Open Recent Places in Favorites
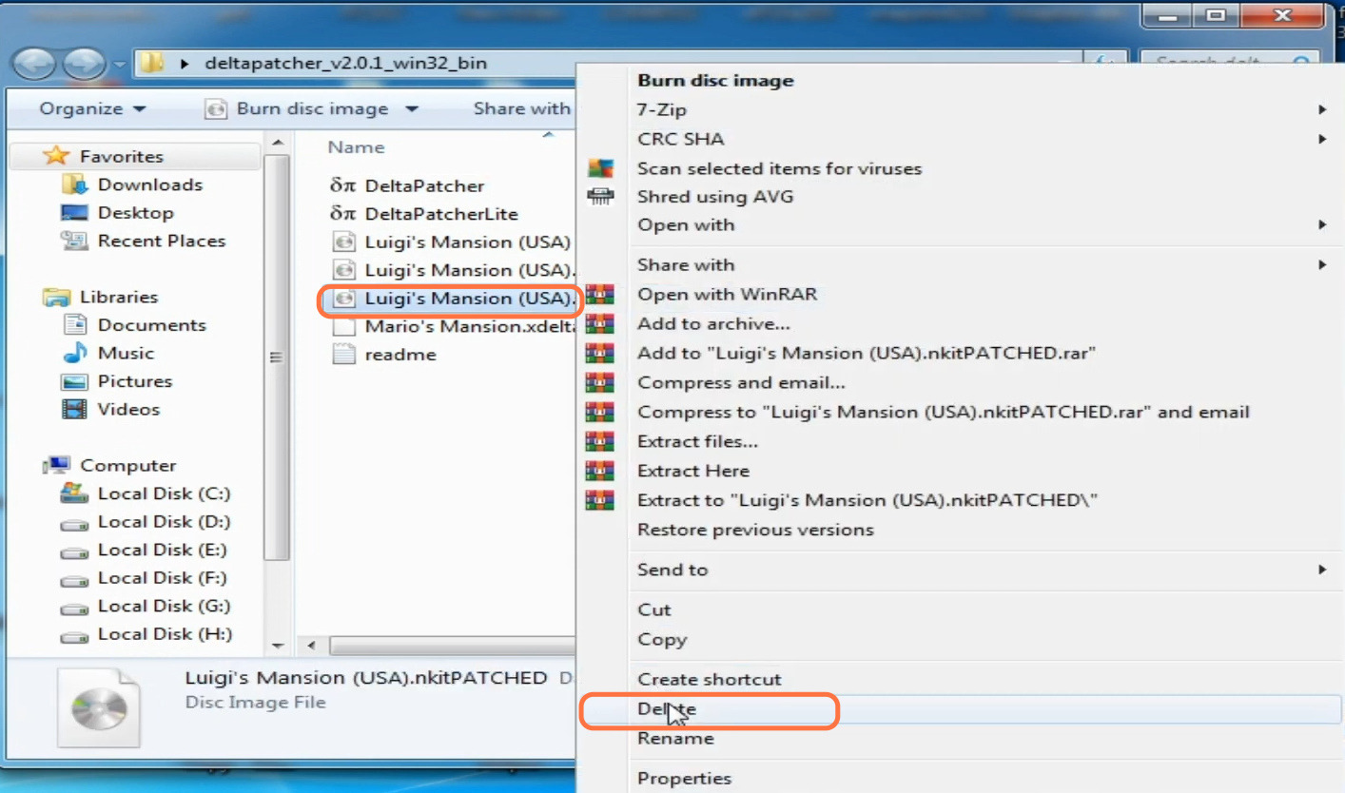The width and height of the screenshot is (1345, 793). 162,242
